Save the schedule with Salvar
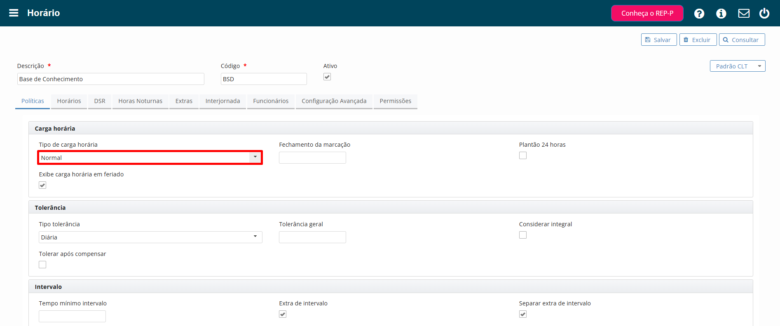The width and height of the screenshot is (780, 326). click(659, 40)
